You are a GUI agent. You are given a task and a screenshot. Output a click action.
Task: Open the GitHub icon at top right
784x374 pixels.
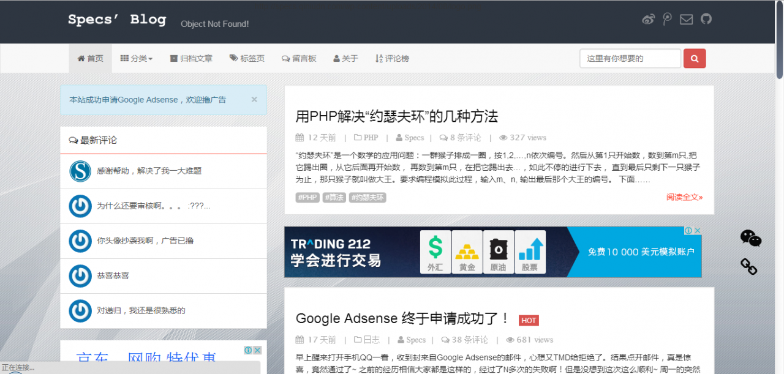(706, 19)
